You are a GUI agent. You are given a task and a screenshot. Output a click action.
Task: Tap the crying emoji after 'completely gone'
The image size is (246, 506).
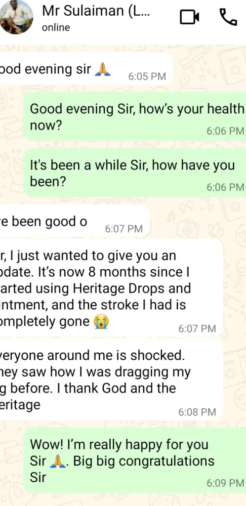[x=101, y=321]
